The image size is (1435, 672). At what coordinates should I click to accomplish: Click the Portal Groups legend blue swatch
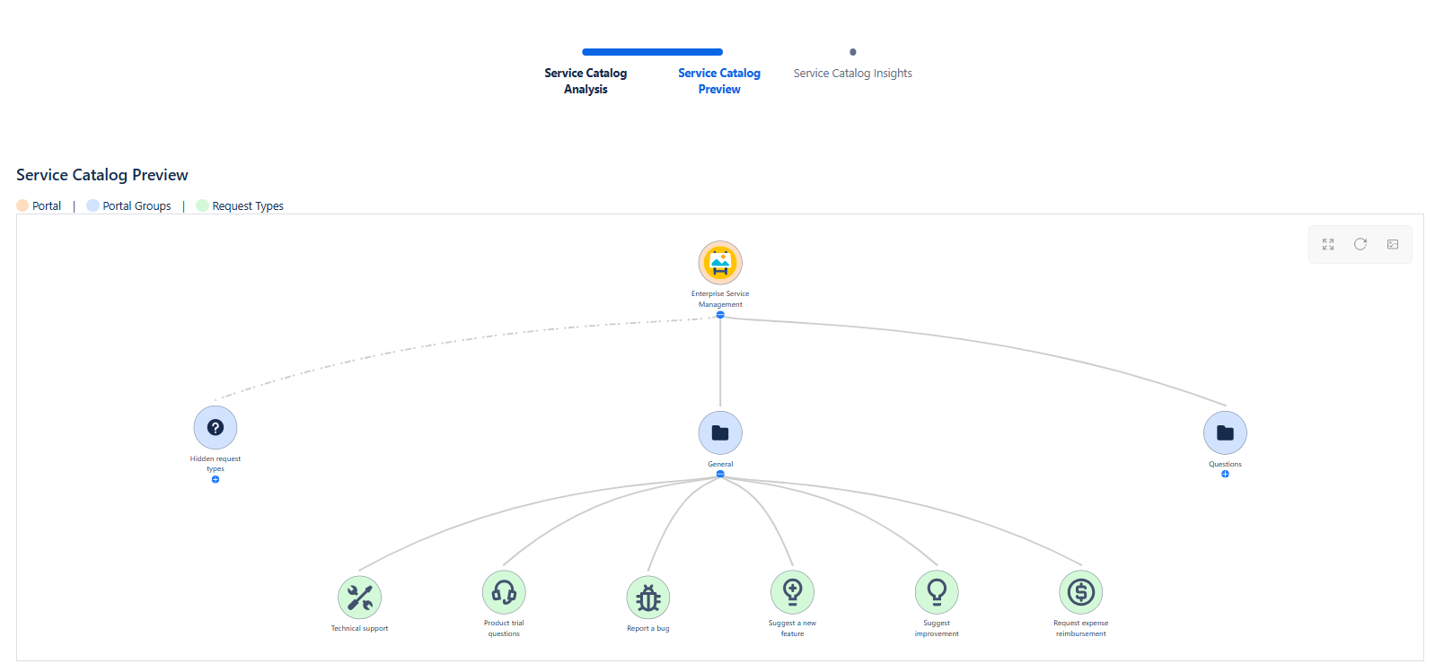pos(92,205)
